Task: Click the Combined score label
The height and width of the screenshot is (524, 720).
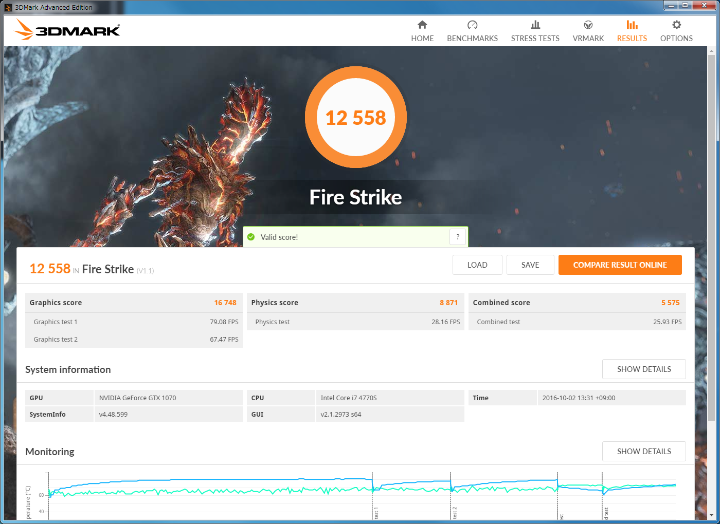Action: click(x=501, y=303)
